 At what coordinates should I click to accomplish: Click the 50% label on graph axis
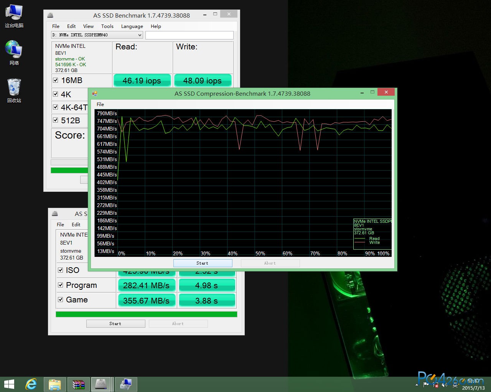(x=260, y=253)
